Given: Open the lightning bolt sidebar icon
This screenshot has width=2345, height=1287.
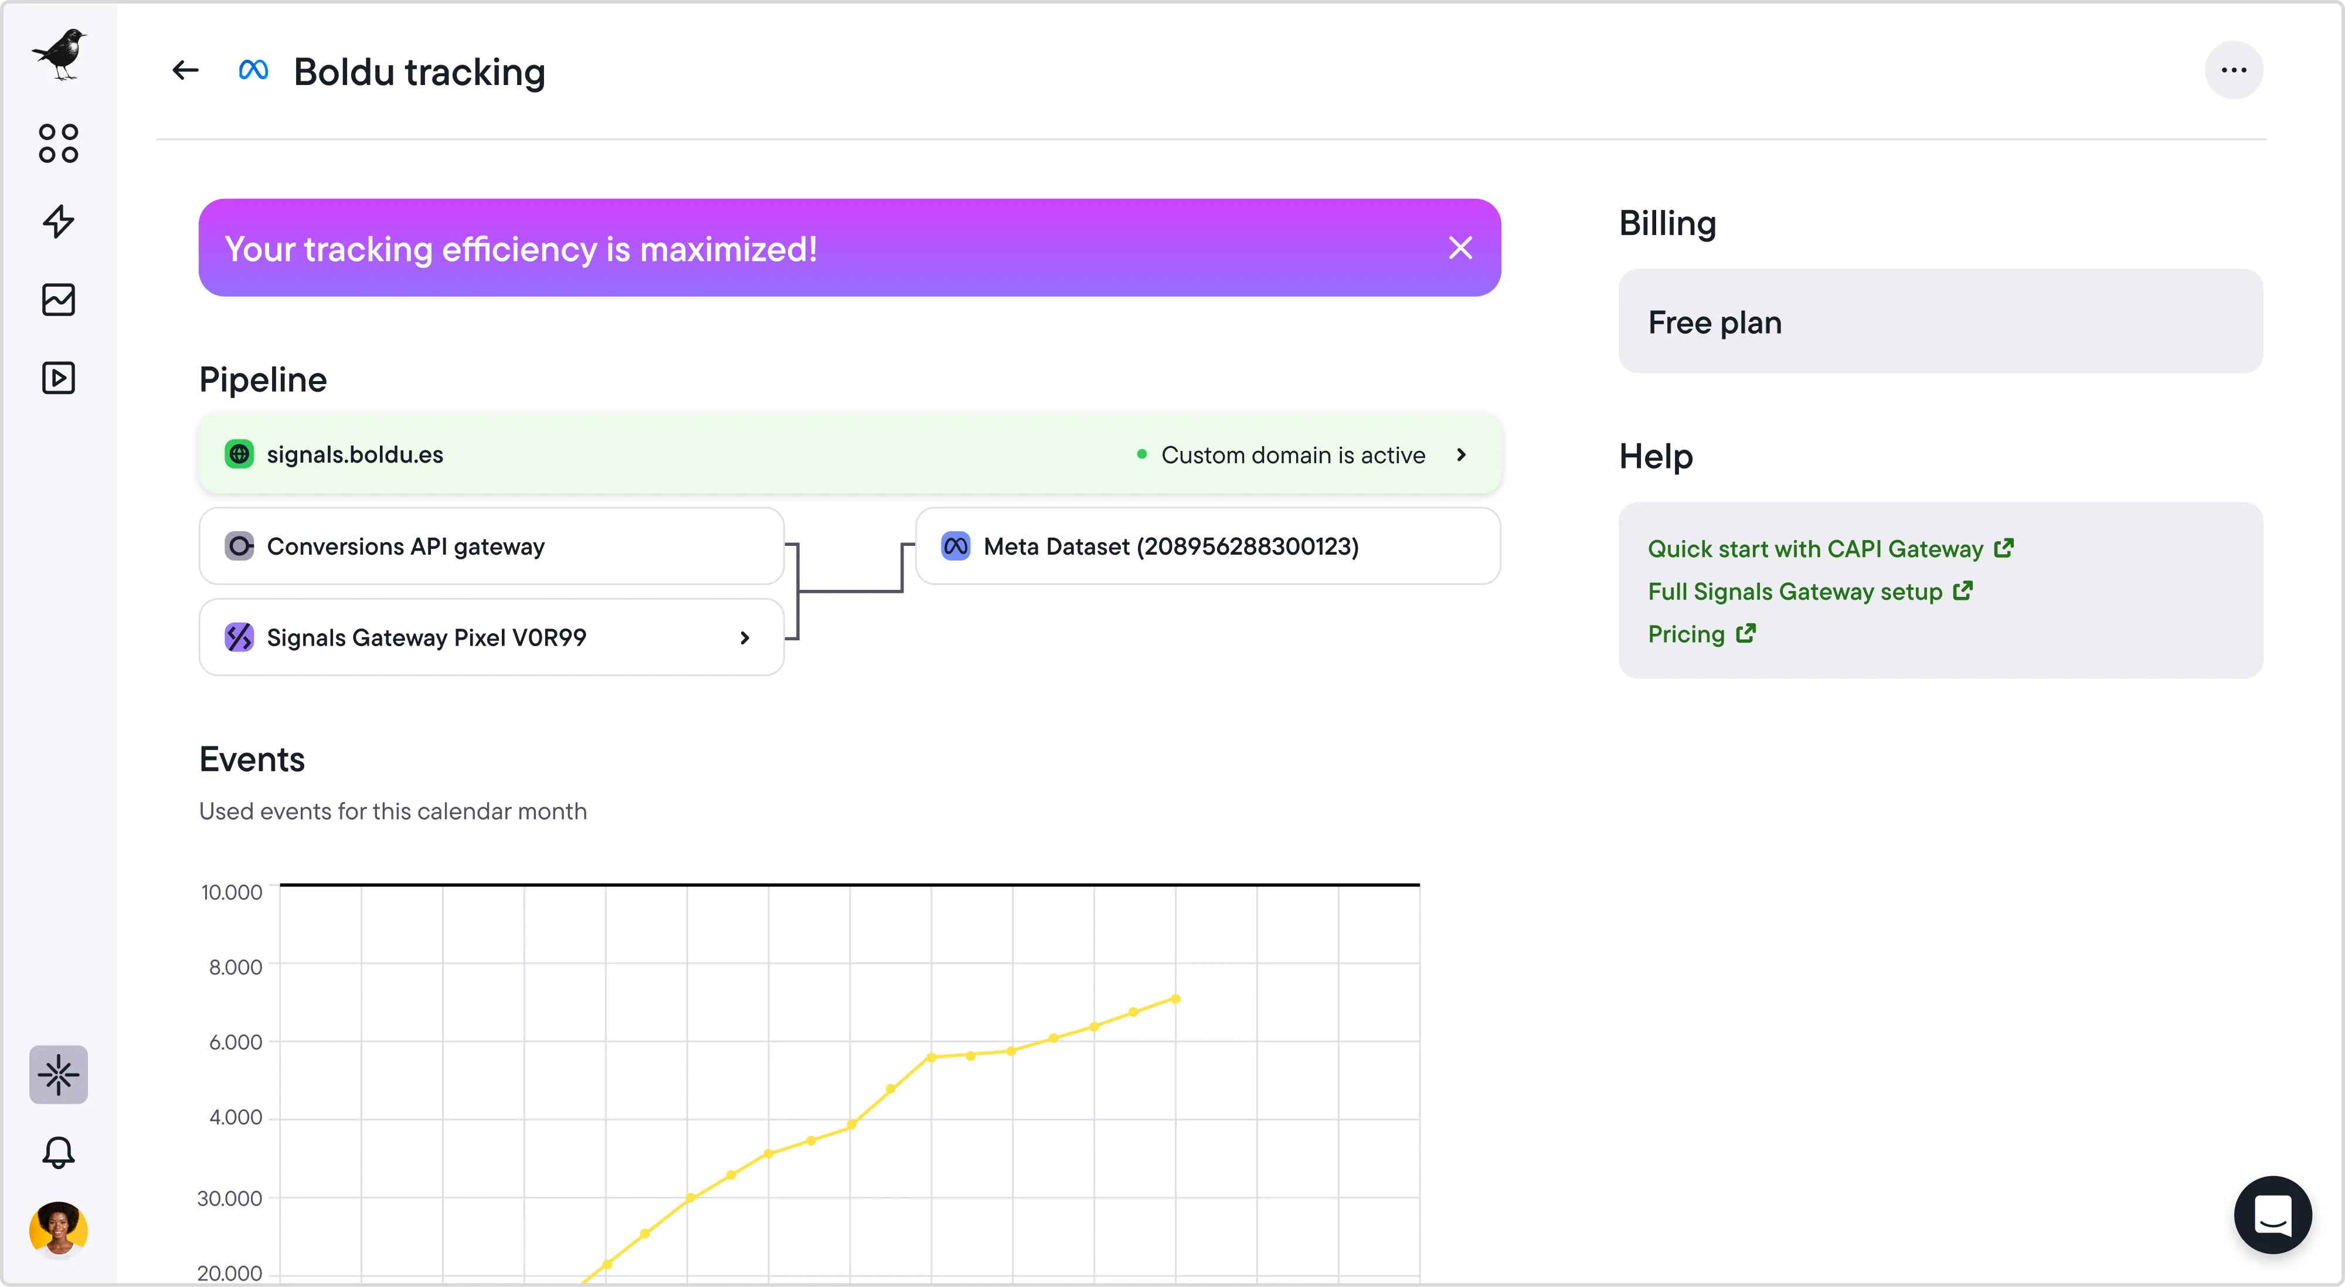Looking at the screenshot, I should tap(59, 221).
